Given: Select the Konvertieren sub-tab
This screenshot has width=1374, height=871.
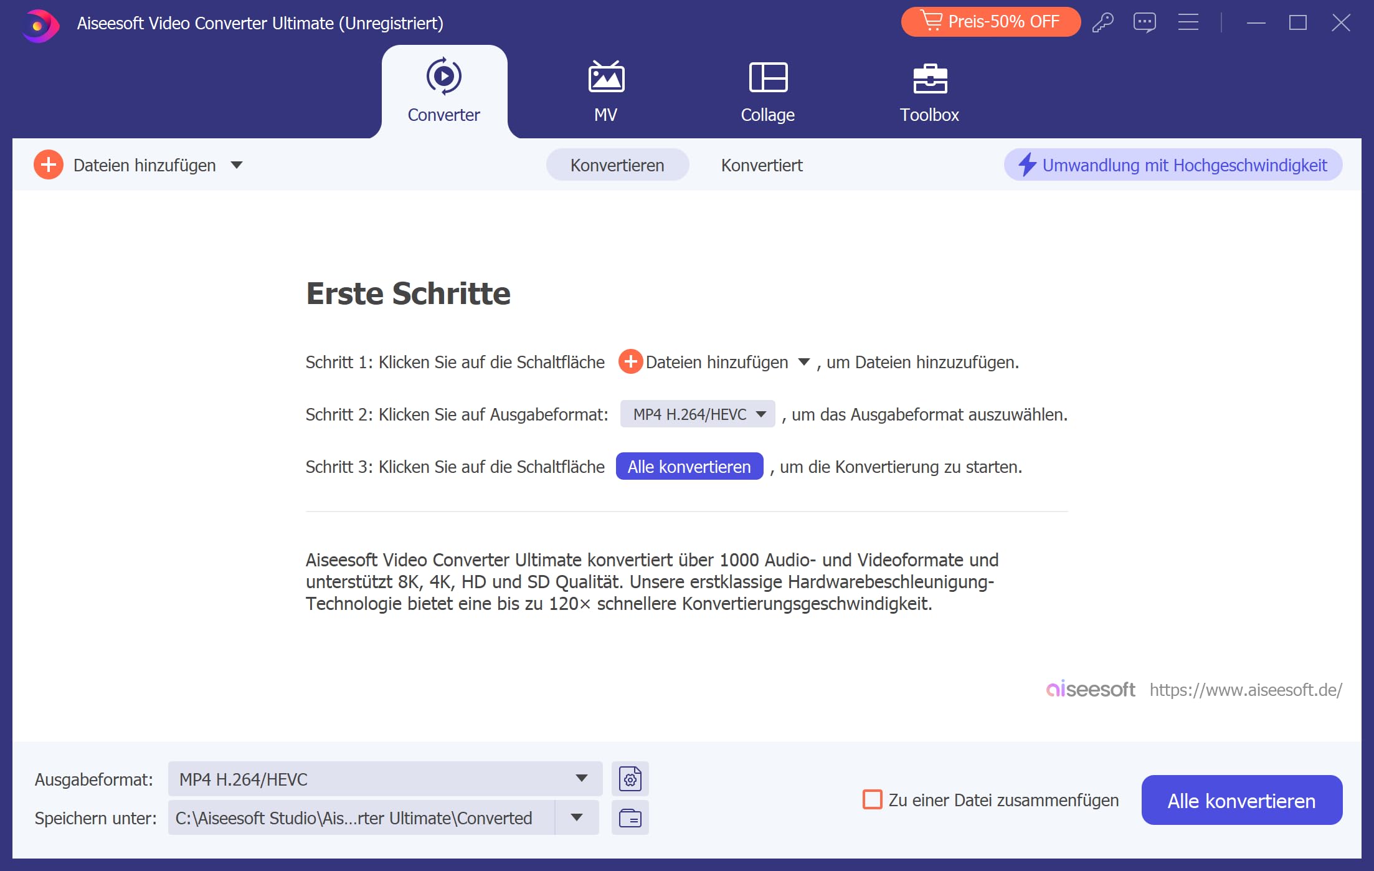Looking at the screenshot, I should [x=617, y=165].
